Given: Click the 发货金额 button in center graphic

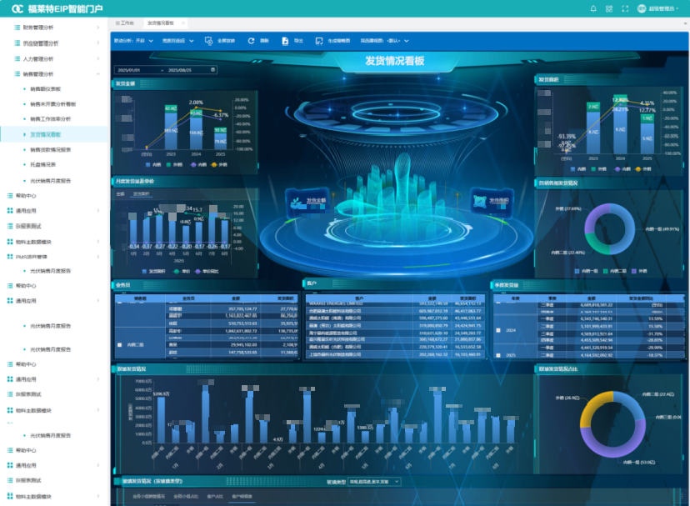Looking at the screenshot, I should [x=309, y=201].
